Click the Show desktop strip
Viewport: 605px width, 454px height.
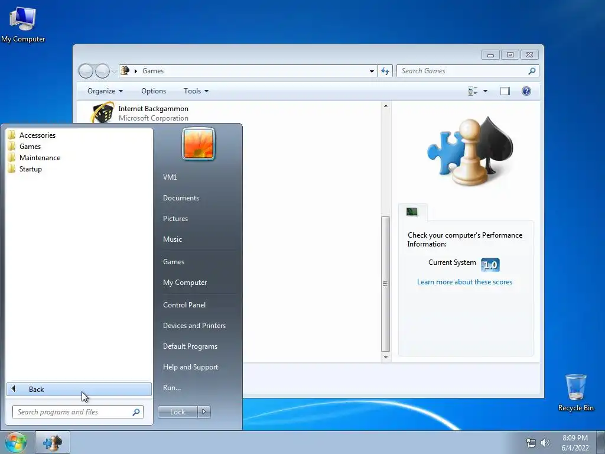[x=601, y=442]
